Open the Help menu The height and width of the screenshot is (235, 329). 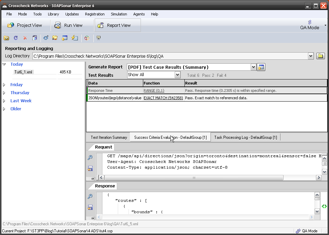154,14
